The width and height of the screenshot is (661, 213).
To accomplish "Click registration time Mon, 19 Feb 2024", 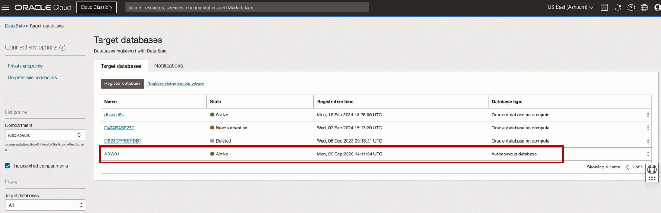I will [x=349, y=115].
